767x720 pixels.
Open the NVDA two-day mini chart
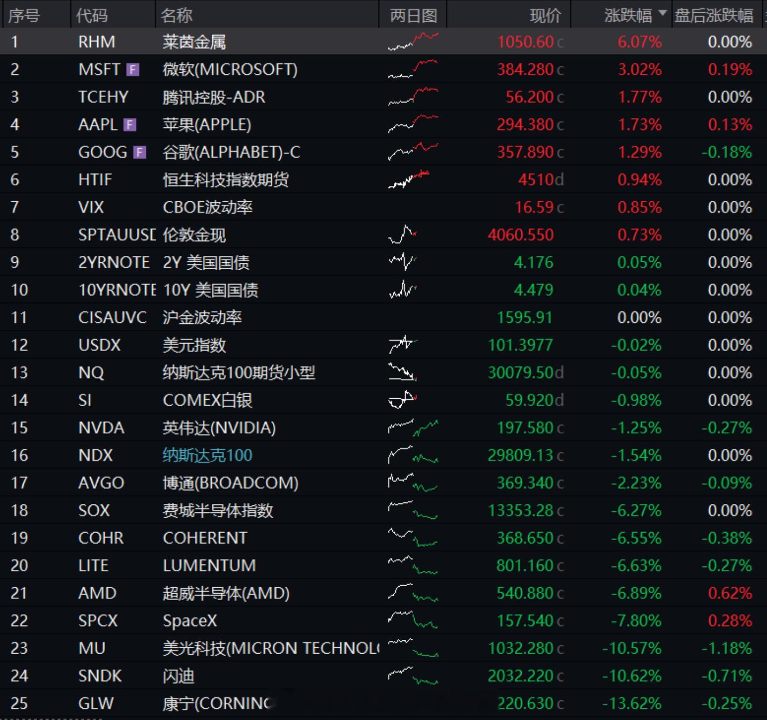(x=413, y=427)
